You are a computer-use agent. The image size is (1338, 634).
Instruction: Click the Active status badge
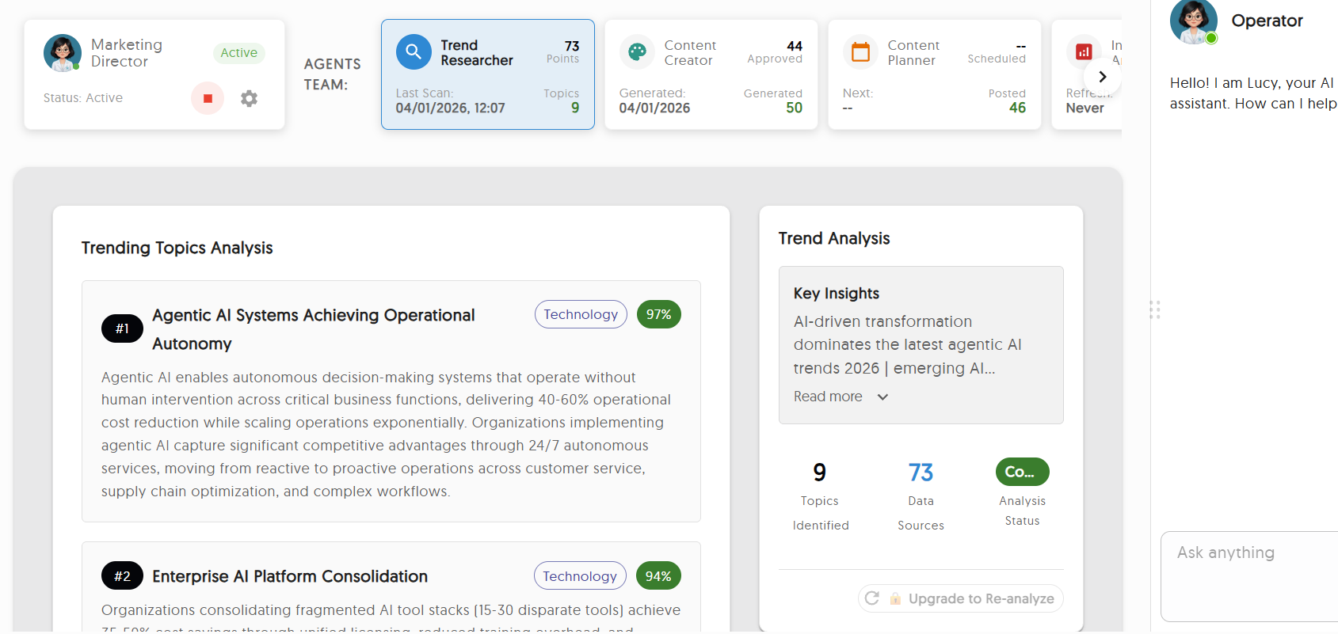pos(238,53)
